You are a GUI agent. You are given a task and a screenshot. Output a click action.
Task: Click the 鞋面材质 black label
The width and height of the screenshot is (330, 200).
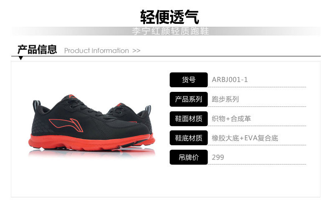click(188, 119)
